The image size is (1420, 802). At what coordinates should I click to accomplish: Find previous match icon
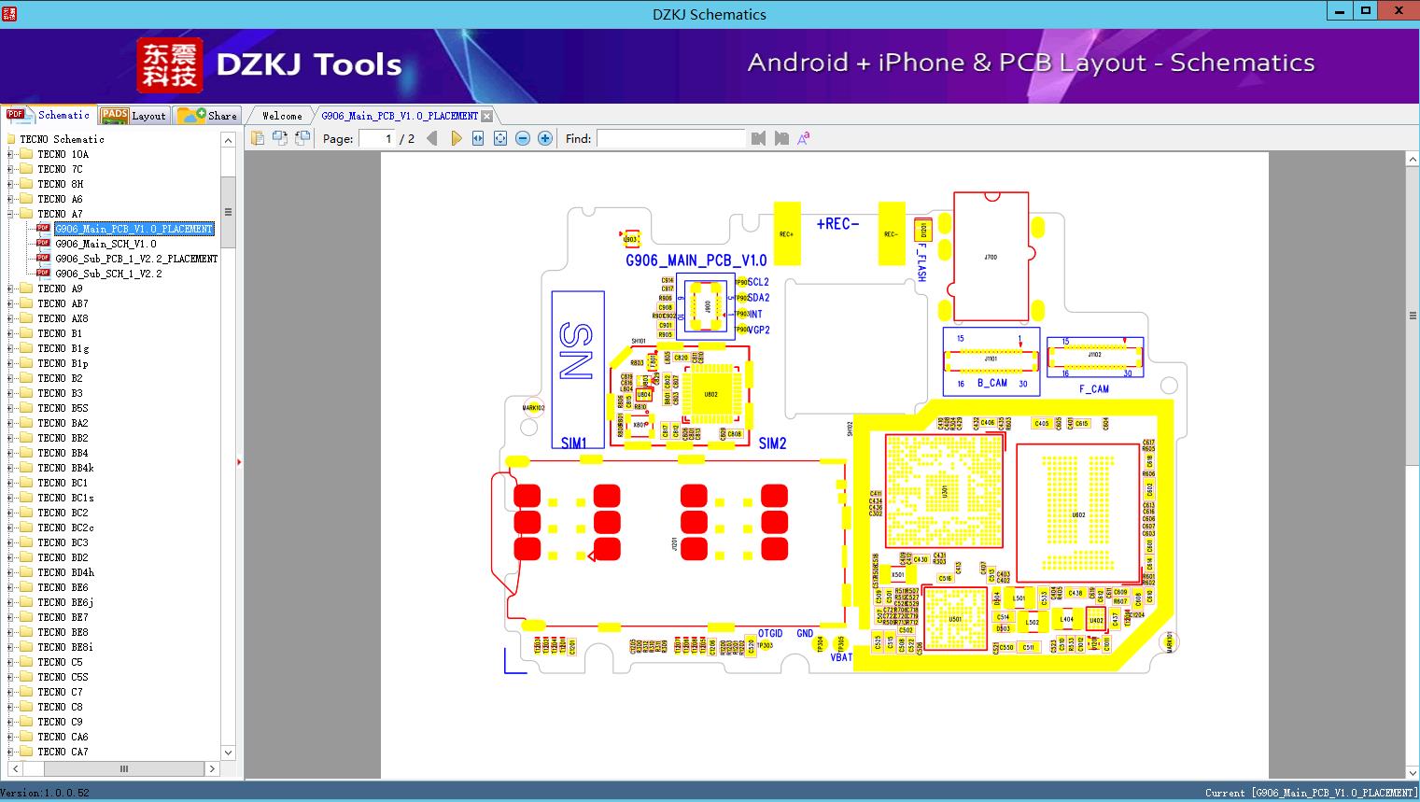click(758, 138)
